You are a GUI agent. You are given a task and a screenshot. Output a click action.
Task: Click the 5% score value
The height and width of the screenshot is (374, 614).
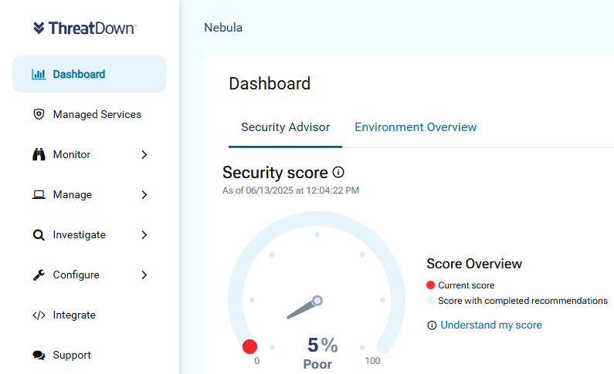tap(323, 345)
